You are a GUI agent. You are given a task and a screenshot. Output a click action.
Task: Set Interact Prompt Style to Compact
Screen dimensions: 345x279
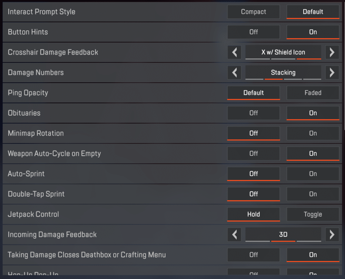click(253, 12)
